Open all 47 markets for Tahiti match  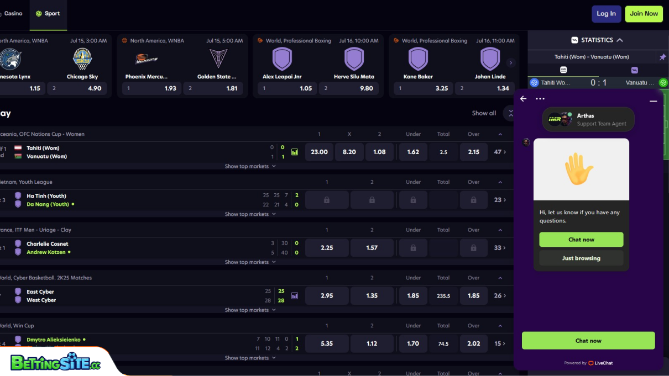point(500,152)
